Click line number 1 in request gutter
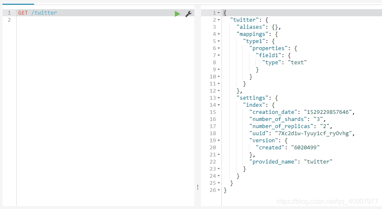This screenshot has width=382, height=209. (x=9, y=13)
